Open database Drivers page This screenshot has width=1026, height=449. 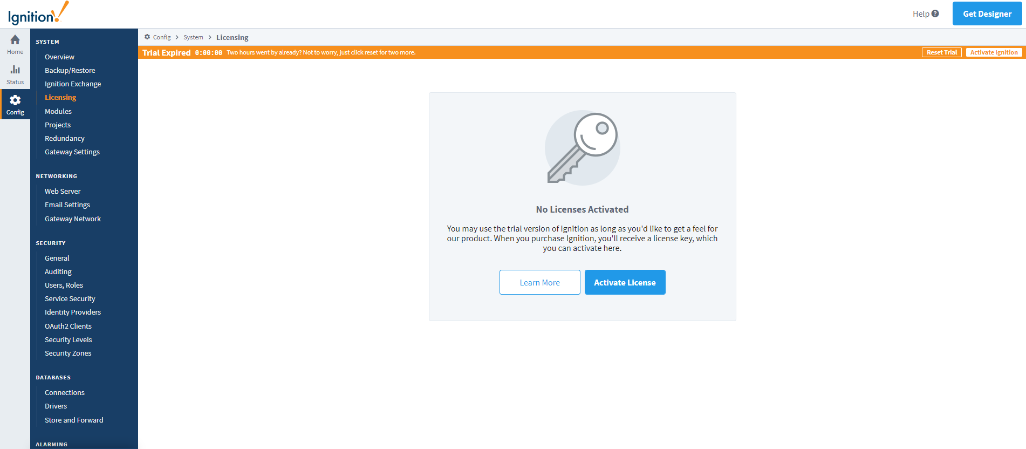56,406
